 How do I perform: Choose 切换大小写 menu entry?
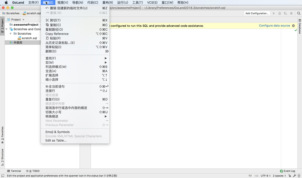pyautogui.click(x=75, y=112)
